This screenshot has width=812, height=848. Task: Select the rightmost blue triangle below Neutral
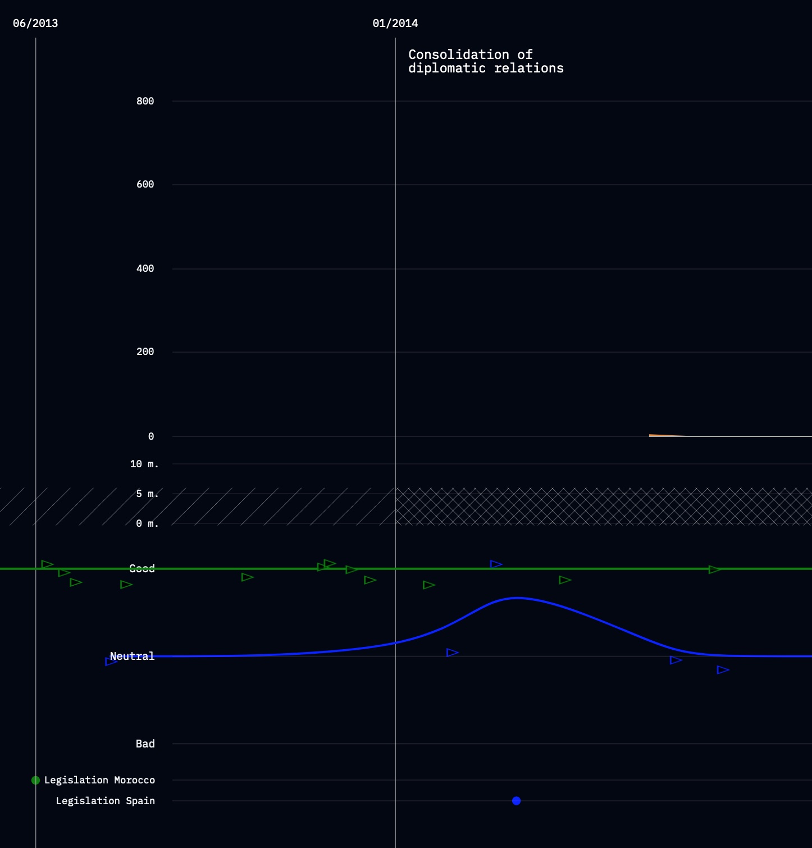[x=723, y=670]
